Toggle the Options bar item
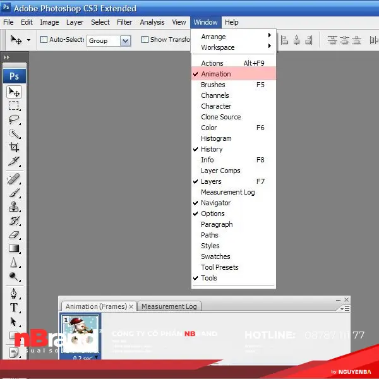The height and width of the screenshot is (379, 379). pyautogui.click(x=234, y=214)
